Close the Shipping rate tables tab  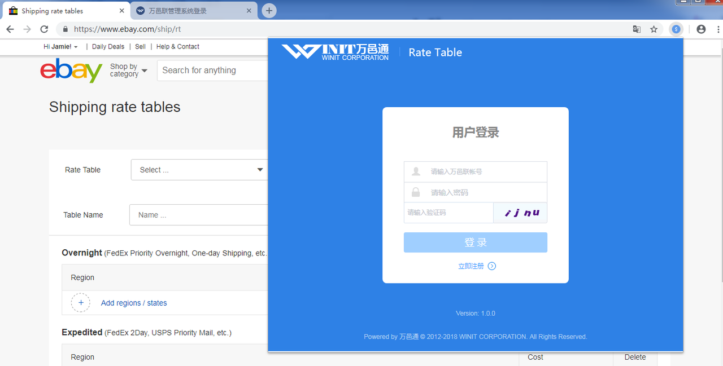[122, 11]
